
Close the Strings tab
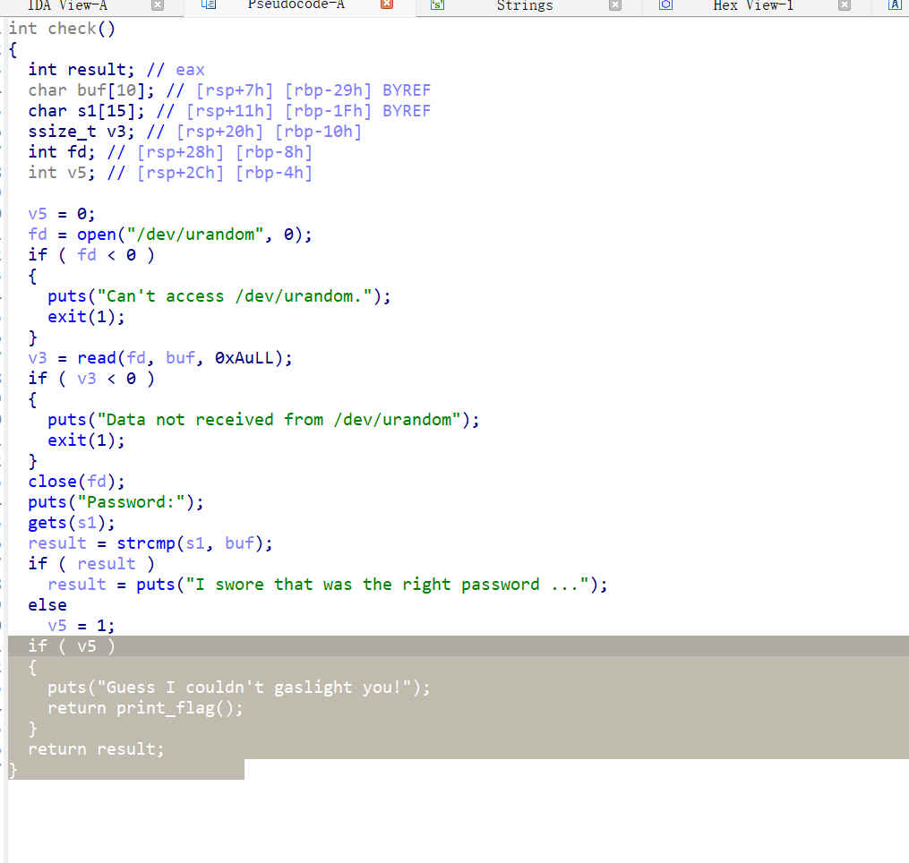pos(614,6)
